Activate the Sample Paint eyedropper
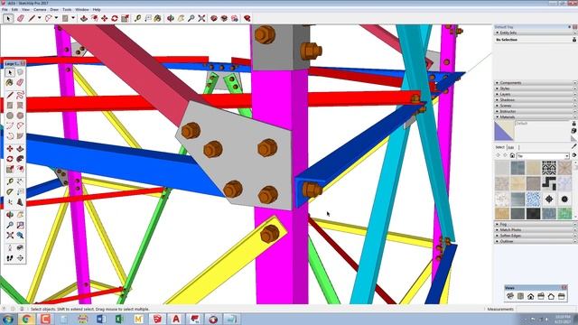Image resolution: width=578 pixels, height=325 pixels. [x=574, y=146]
